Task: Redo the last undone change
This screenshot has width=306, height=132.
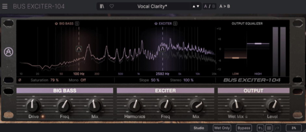Action: [x=277, y=128]
